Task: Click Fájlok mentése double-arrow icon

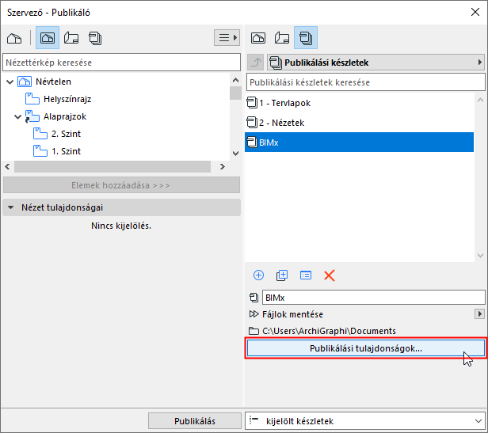Action: click(254, 314)
